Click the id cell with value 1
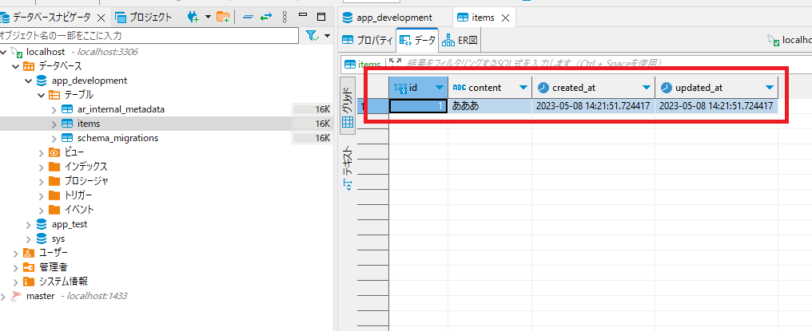812x331 pixels. pyautogui.click(x=419, y=106)
